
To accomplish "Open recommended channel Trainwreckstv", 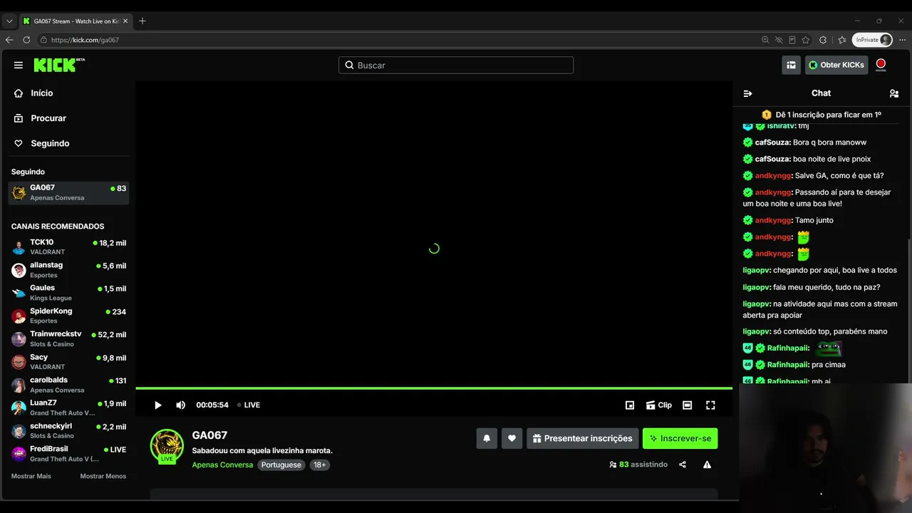I will [68, 338].
